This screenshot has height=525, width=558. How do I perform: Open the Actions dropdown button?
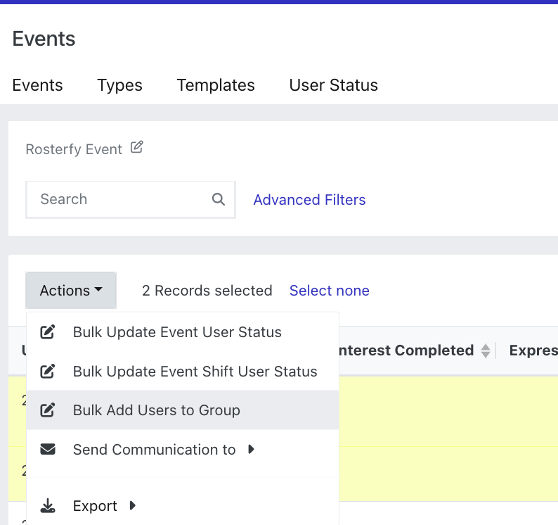pos(71,291)
